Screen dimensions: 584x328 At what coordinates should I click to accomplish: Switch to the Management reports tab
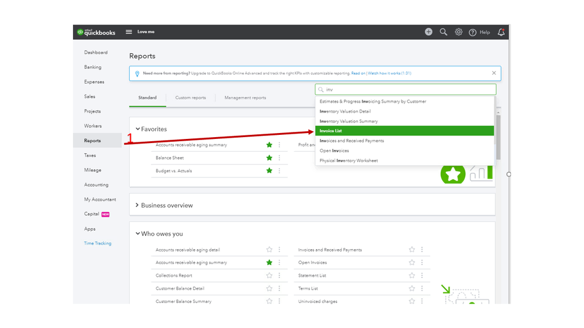coord(245,97)
